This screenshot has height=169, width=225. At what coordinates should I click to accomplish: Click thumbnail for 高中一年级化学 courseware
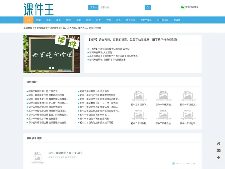(188, 115)
